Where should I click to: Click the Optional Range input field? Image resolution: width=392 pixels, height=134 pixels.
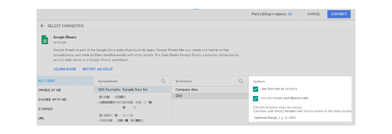[x=302, y=118]
